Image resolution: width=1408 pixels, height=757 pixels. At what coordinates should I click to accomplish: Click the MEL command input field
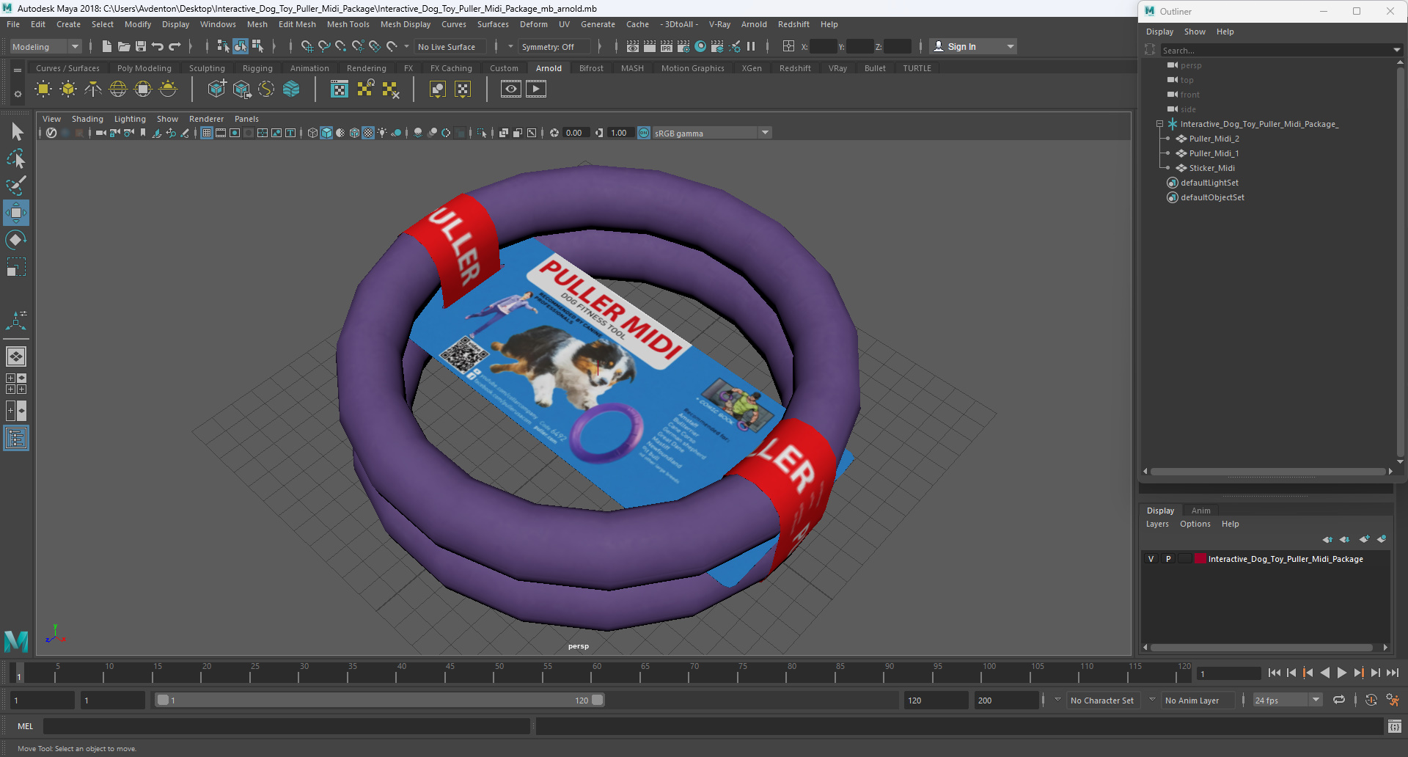pyautogui.click(x=287, y=726)
